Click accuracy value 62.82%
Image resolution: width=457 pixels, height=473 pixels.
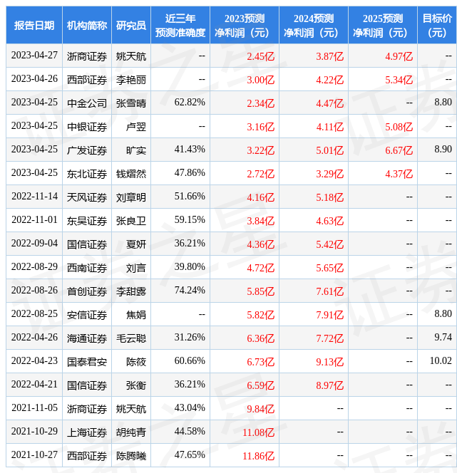[190, 103]
